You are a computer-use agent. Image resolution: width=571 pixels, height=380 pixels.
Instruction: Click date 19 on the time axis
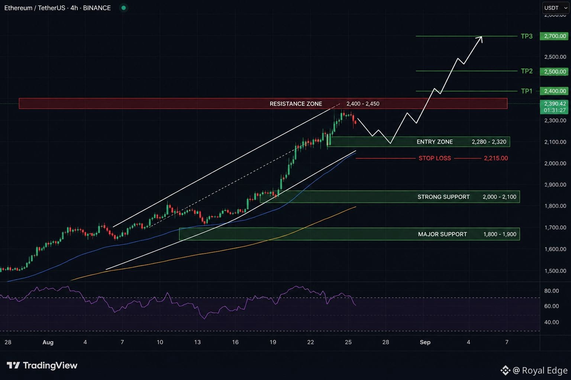273,342
